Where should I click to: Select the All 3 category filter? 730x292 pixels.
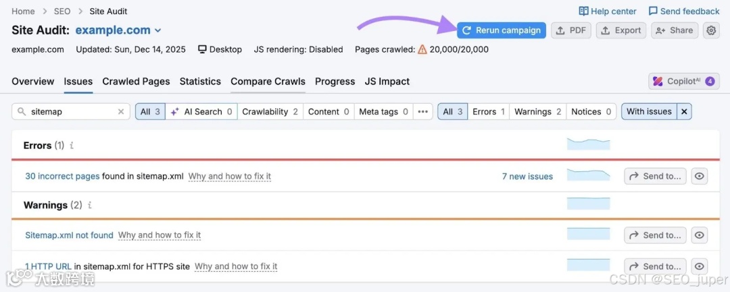[150, 111]
